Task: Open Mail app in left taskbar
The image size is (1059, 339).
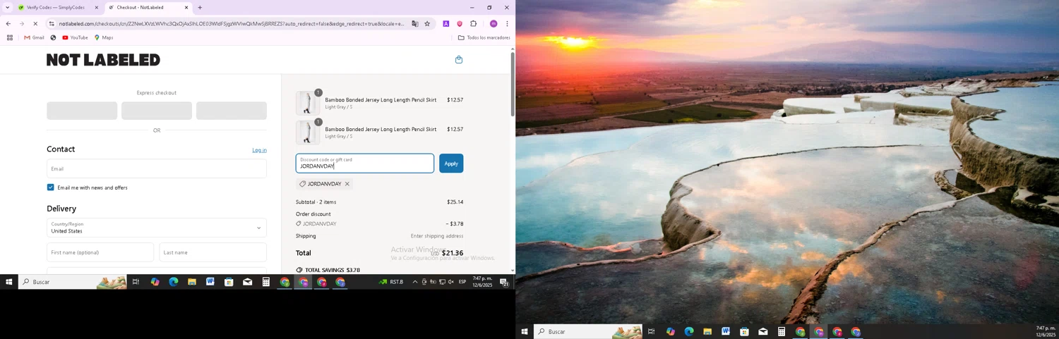Action: click(247, 282)
